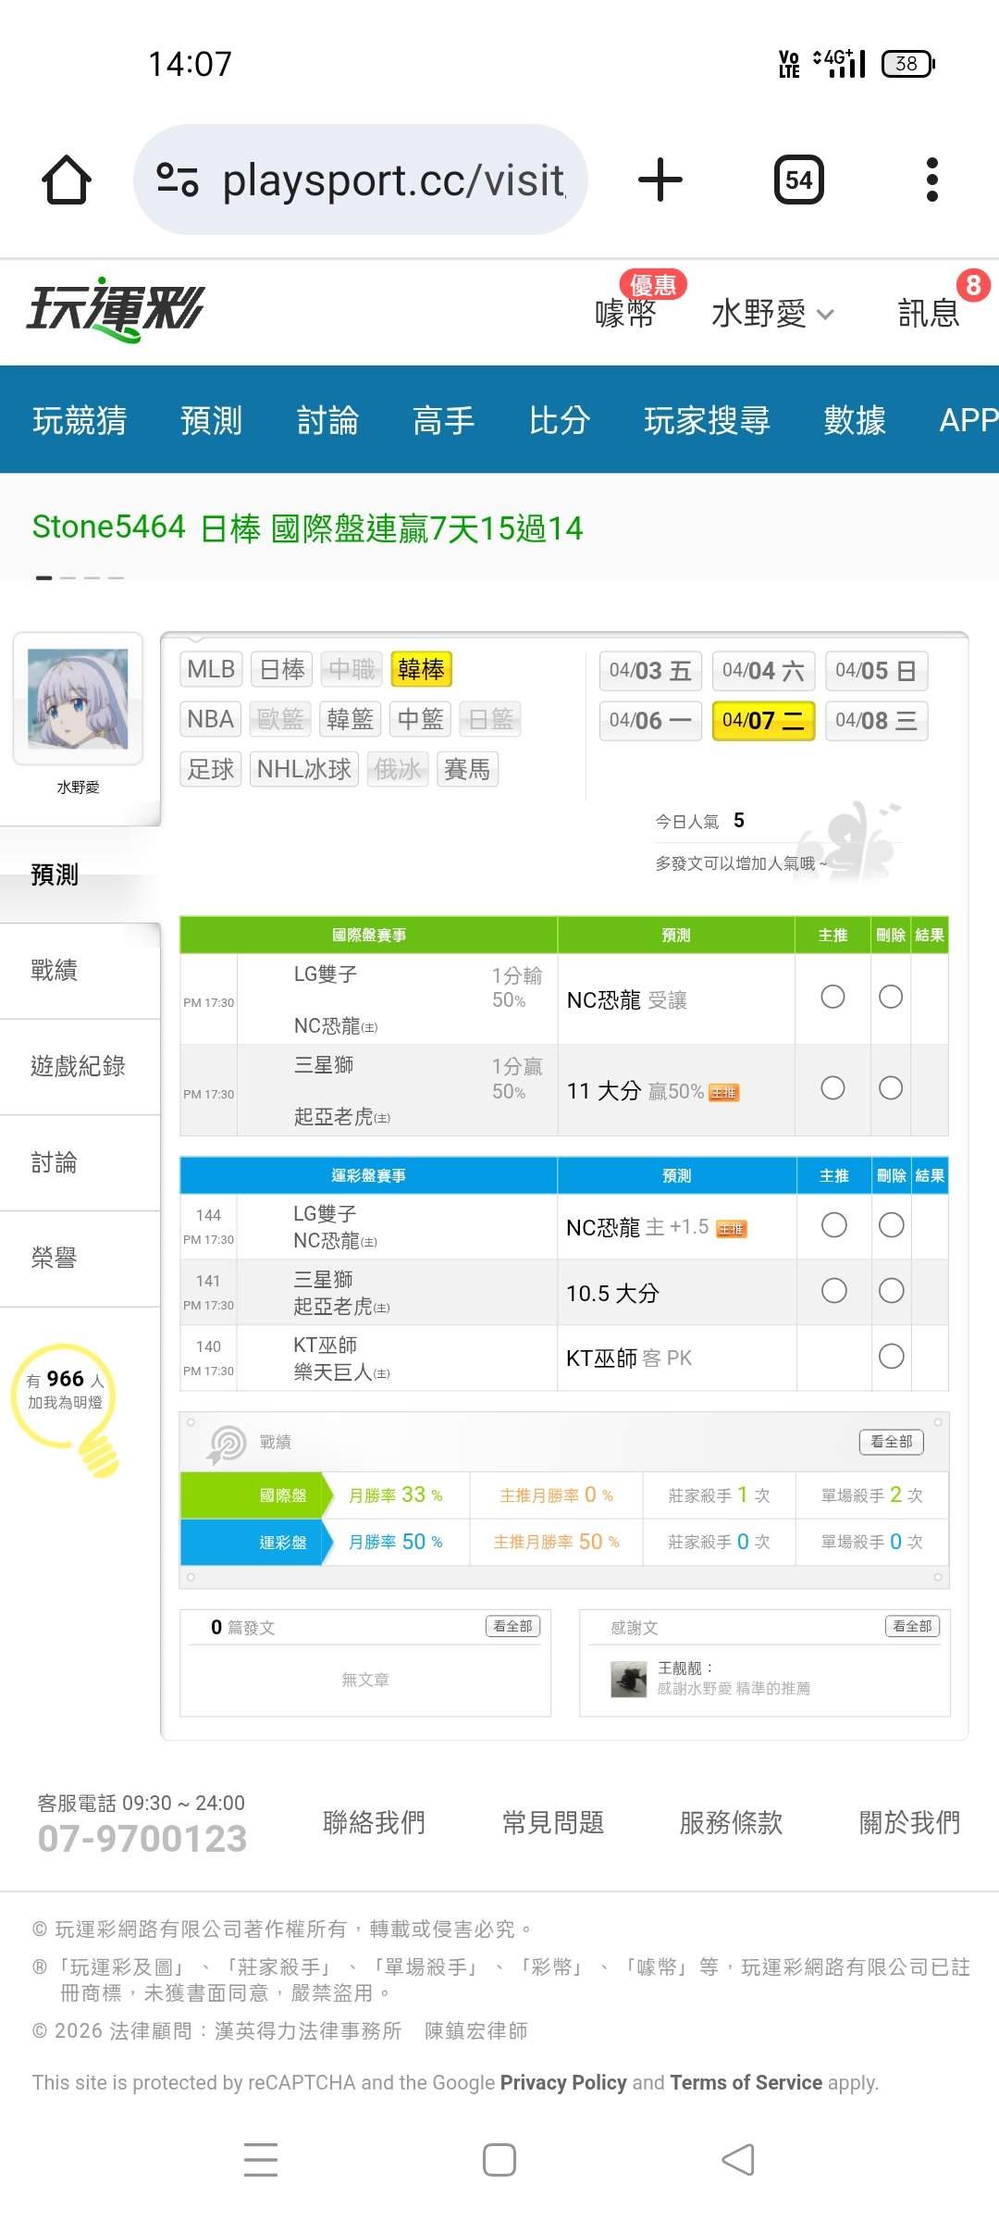
Task: Tap Android recent apps menu button
Action: click(x=261, y=2160)
